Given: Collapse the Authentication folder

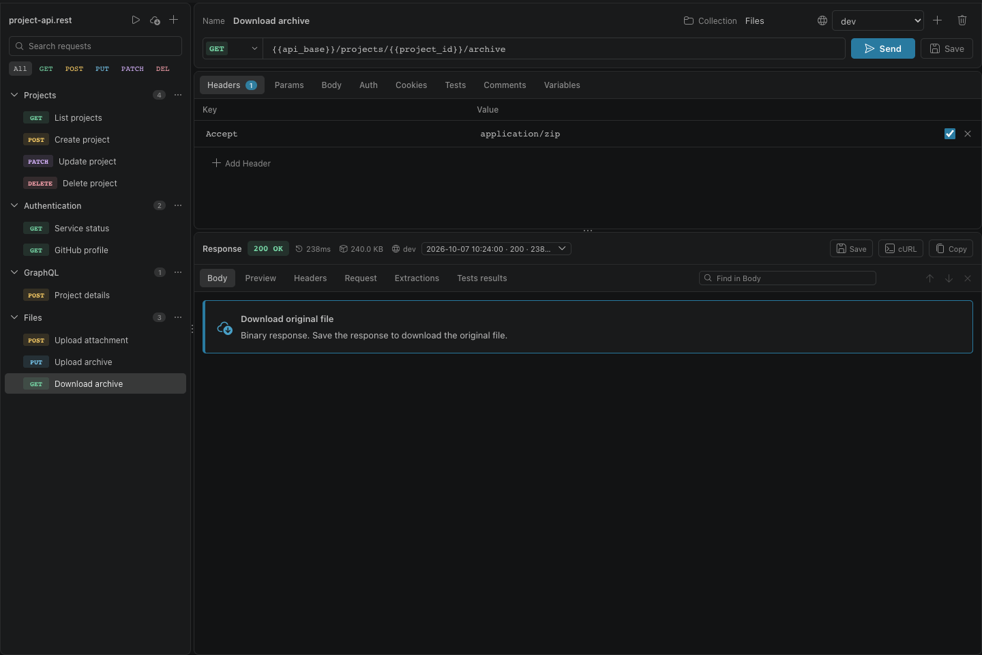Looking at the screenshot, I should [x=14, y=205].
